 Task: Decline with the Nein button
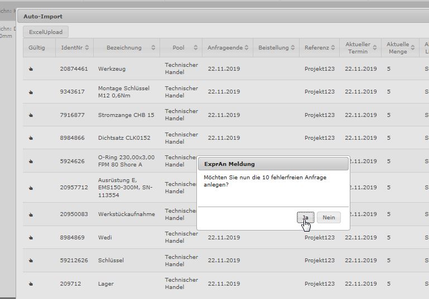pos(329,218)
